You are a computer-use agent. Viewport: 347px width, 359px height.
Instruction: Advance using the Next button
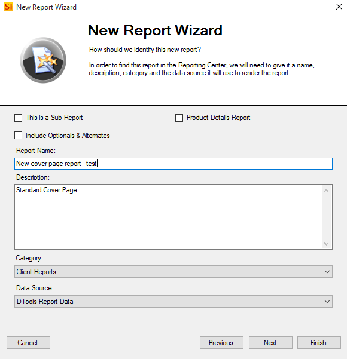click(x=270, y=342)
